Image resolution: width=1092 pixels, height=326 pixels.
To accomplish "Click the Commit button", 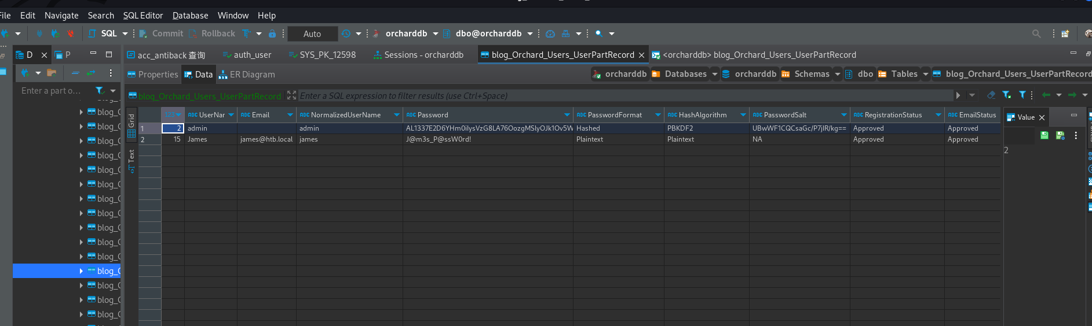I will click(x=162, y=34).
